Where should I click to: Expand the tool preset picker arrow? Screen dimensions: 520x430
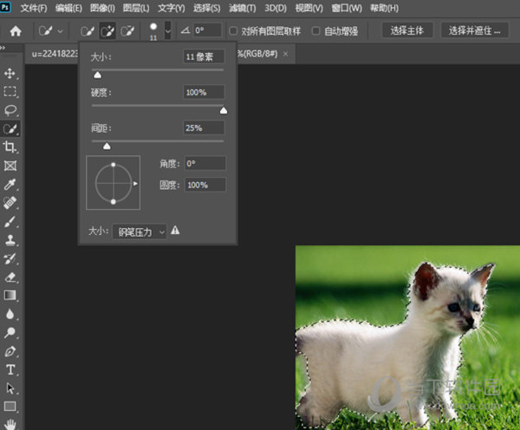click(x=60, y=31)
